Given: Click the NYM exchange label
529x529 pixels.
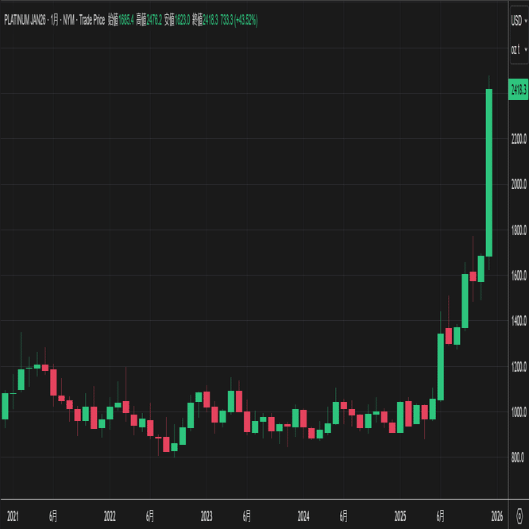Looking at the screenshot, I should [69, 20].
